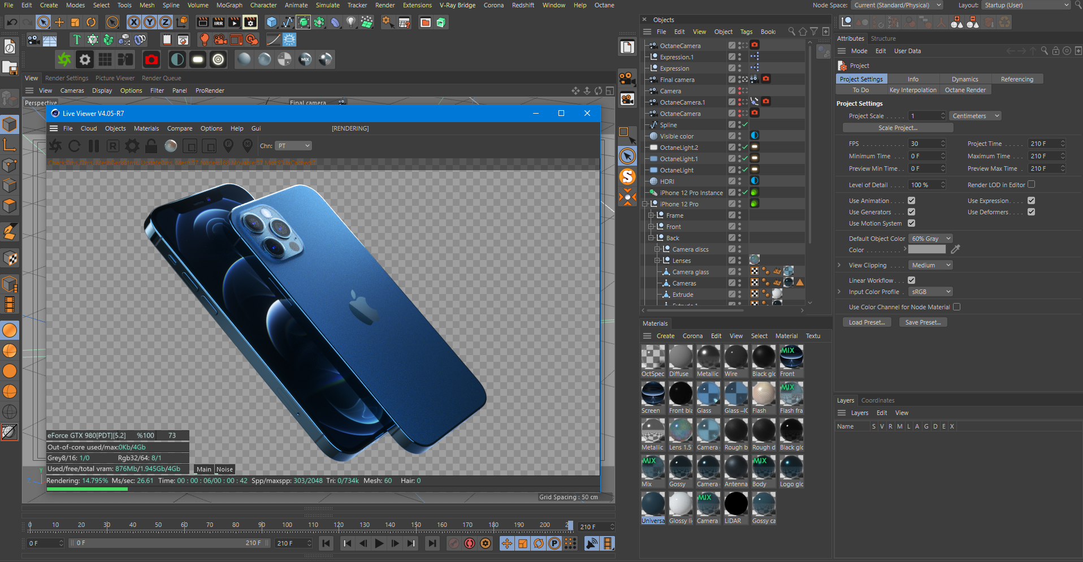This screenshot has width=1083, height=562.
Task: Click the orange S snap icon
Action: pyautogui.click(x=627, y=176)
